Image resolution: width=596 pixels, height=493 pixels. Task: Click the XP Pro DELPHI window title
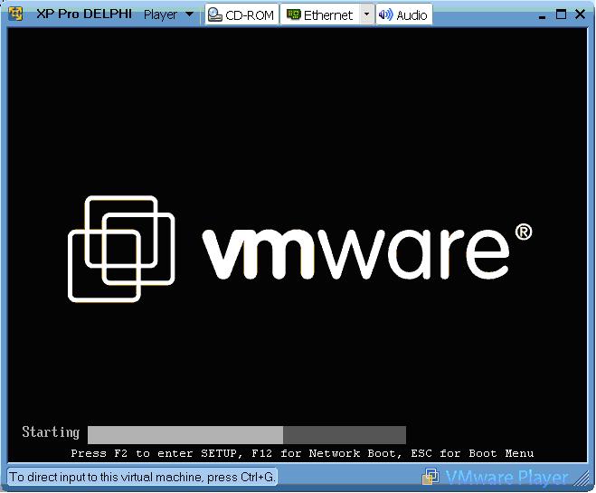(x=84, y=14)
